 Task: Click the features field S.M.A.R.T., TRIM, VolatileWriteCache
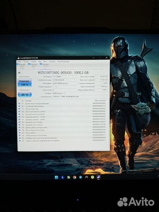(80, 97)
